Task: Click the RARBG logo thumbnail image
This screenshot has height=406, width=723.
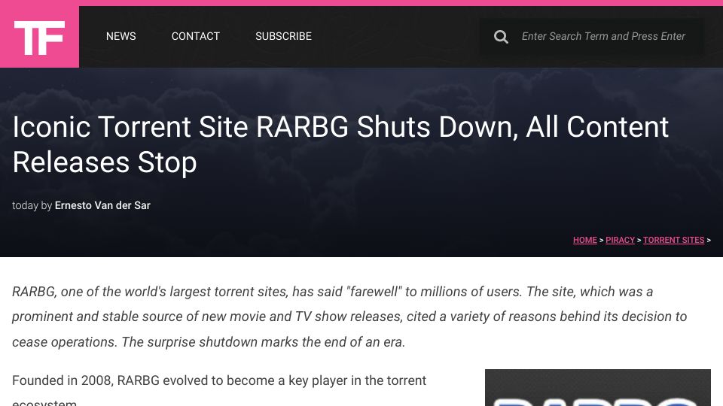Action: pyautogui.click(x=597, y=388)
